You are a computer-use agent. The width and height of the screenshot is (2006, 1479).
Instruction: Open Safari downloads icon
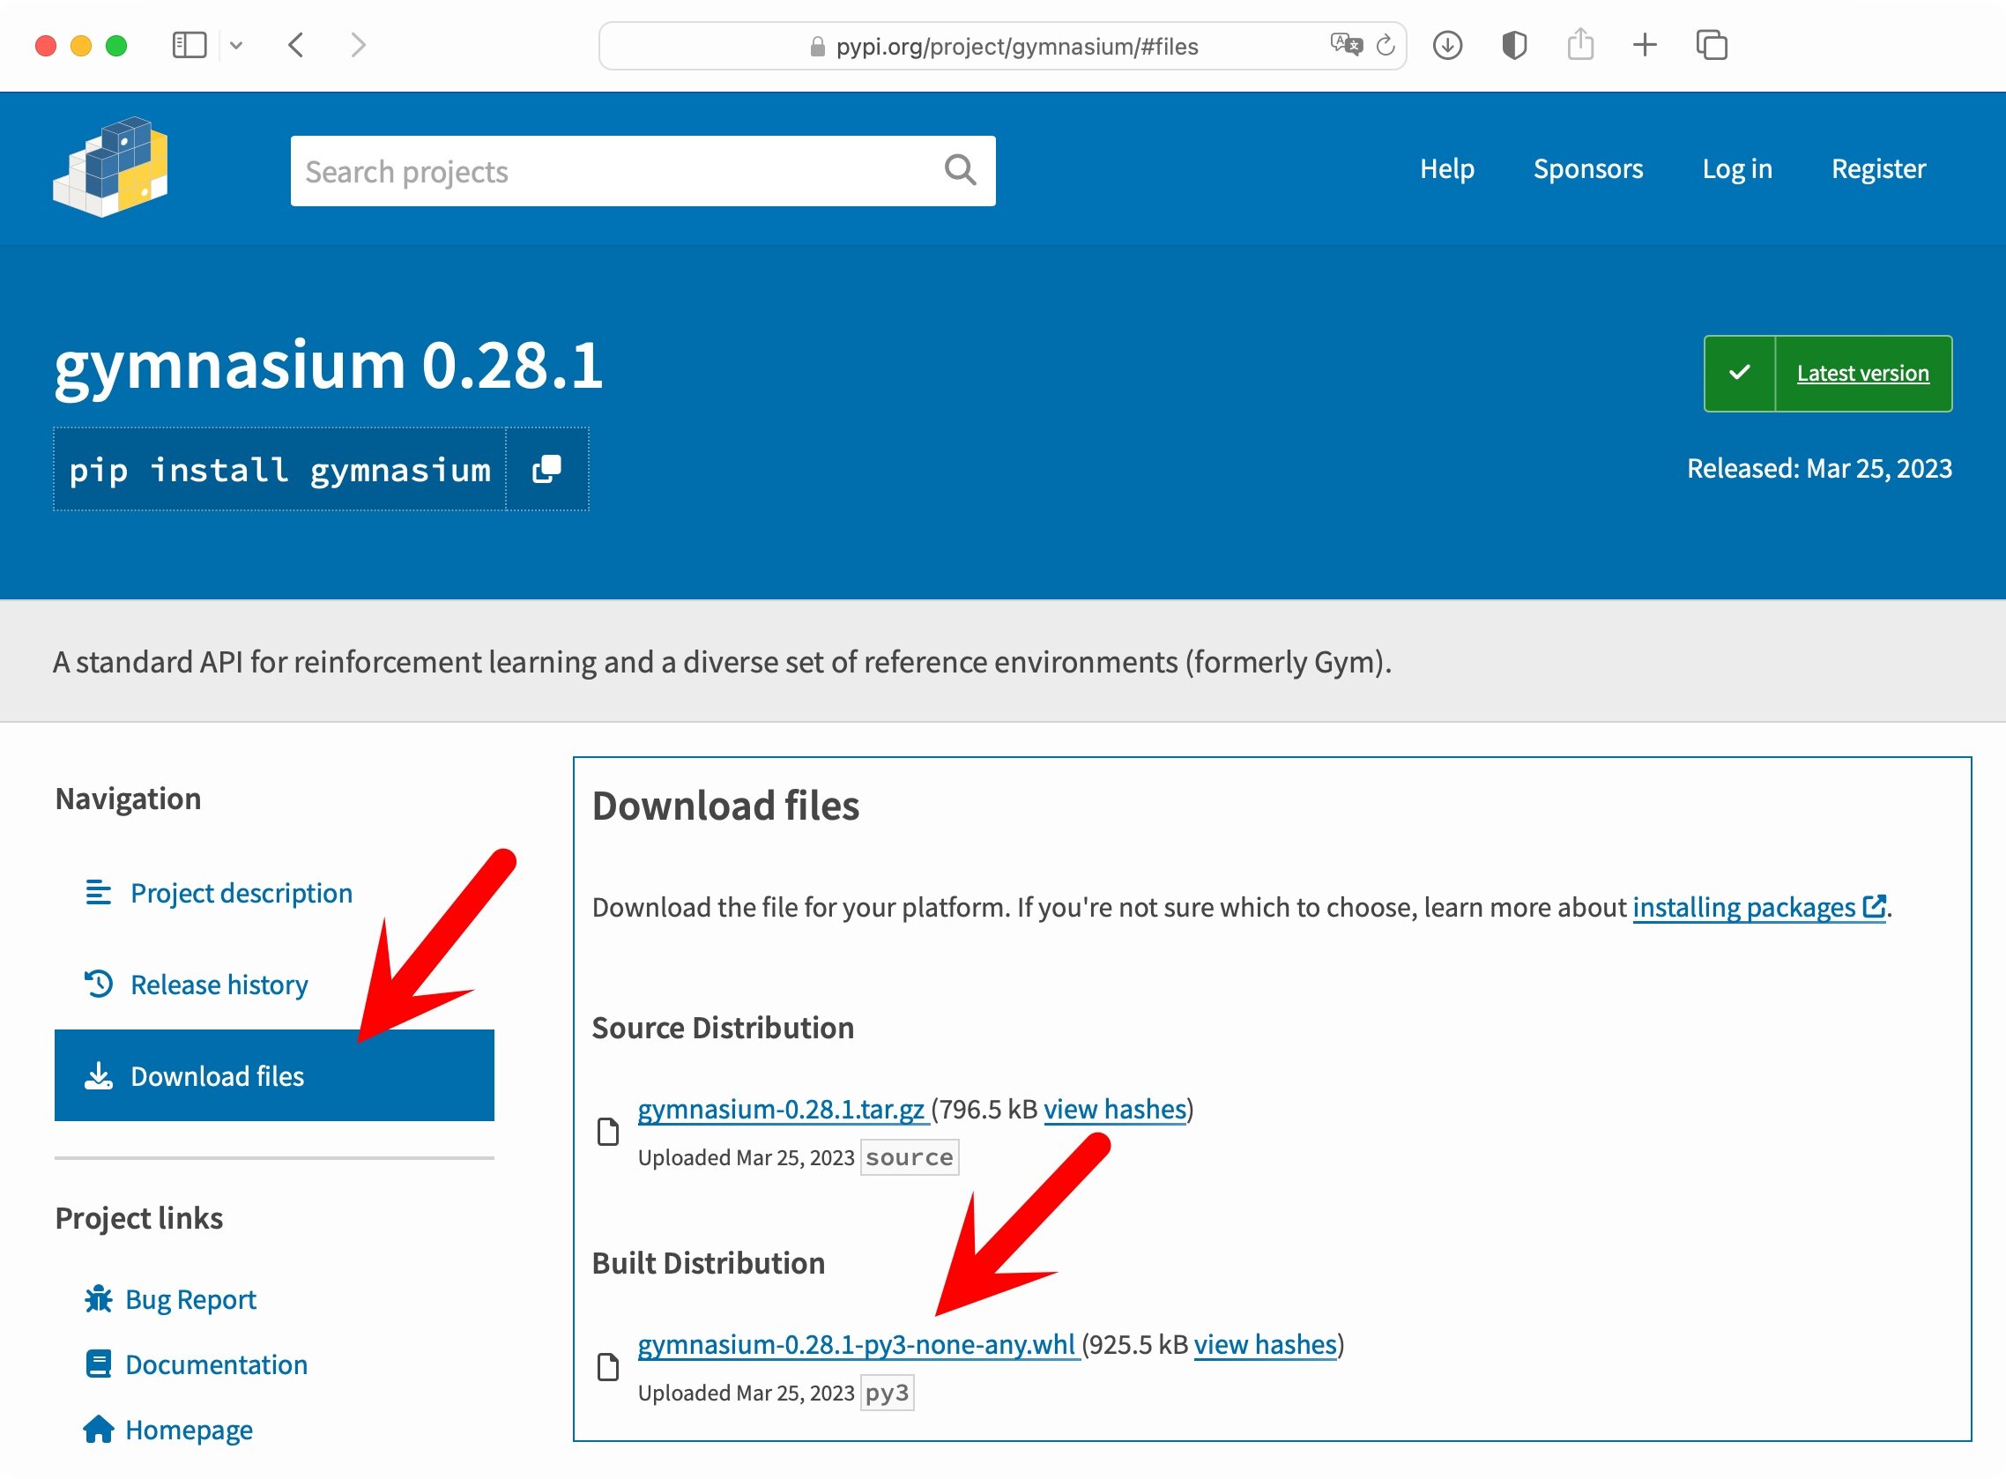pos(1446,46)
